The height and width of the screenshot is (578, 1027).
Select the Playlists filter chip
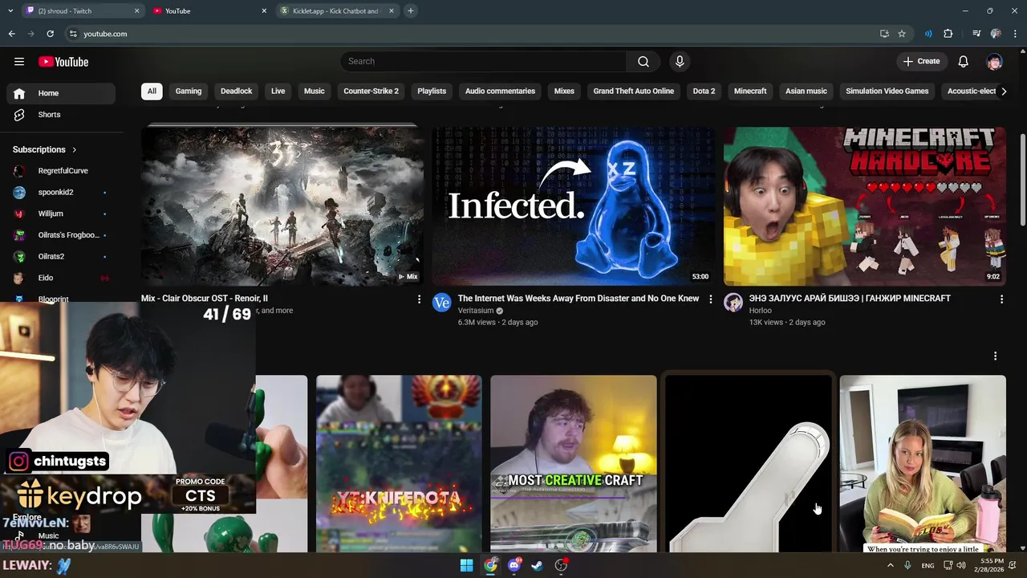pyautogui.click(x=432, y=92)
